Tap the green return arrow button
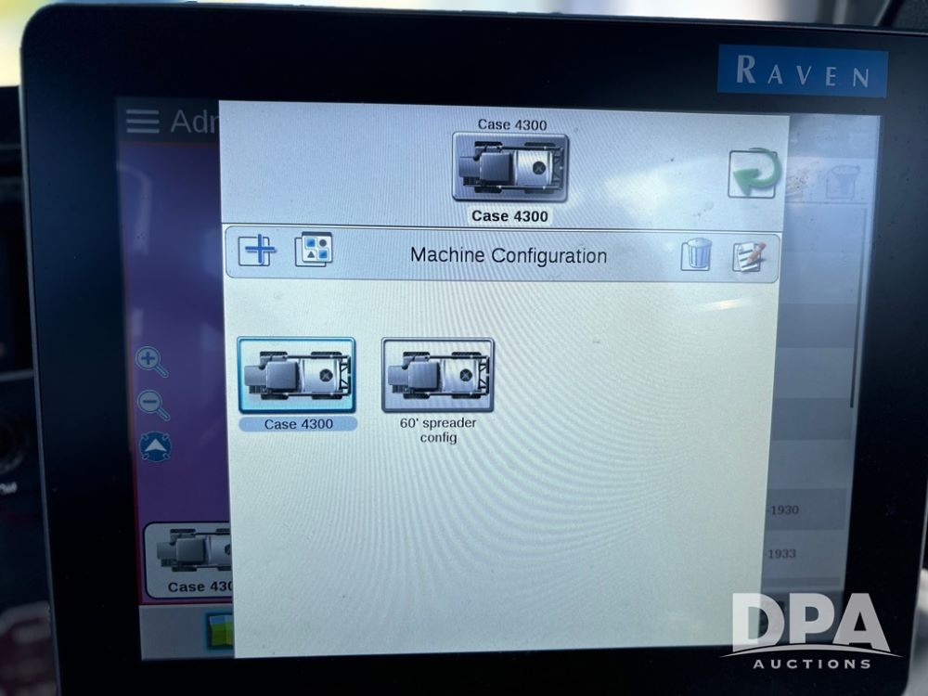928x696 pixels. (753, 174)
